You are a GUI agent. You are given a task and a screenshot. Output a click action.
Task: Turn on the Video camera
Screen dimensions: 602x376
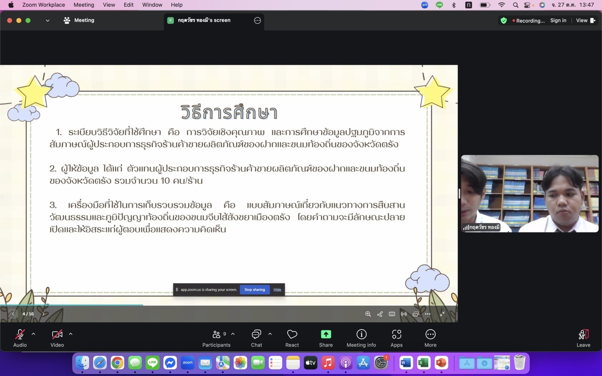[x=57, y=338]
